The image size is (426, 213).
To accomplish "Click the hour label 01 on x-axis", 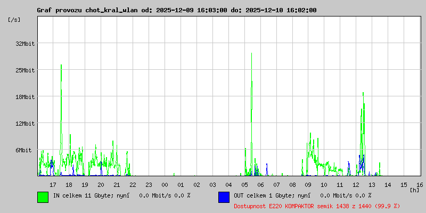I will 181,185.
